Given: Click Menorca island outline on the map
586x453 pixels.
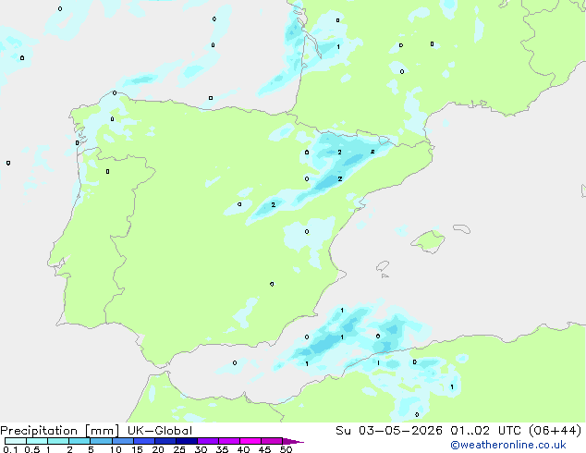Looking at the screenshot, I should (x=461, y=228).
